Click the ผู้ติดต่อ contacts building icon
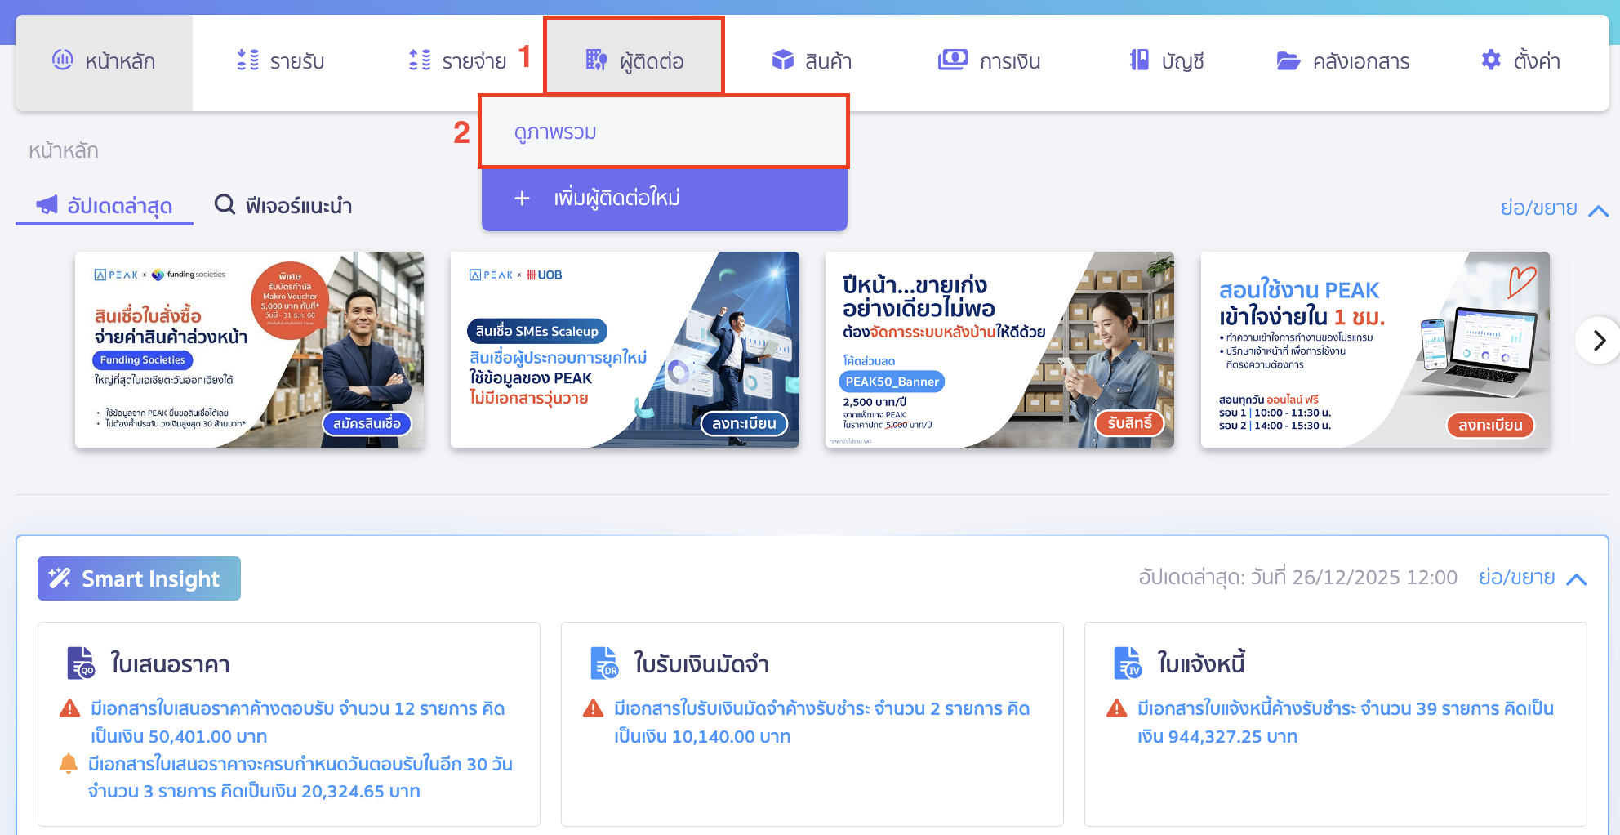Viewport: 1620px width, 835px height. (595, 59)
